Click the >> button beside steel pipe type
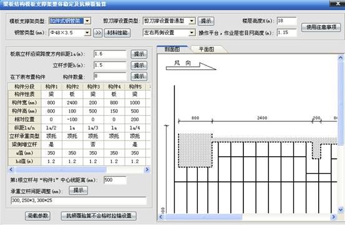 (98, 33)
